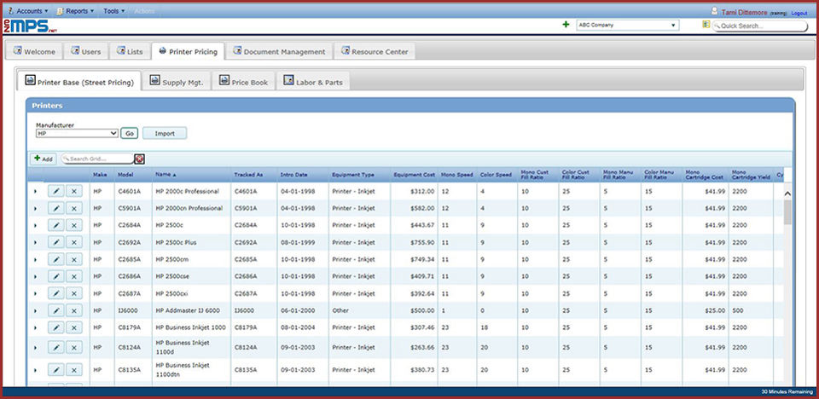Open the Accounts menu
The width and height of the screenshot is (819, 399).
pos(27,10)
